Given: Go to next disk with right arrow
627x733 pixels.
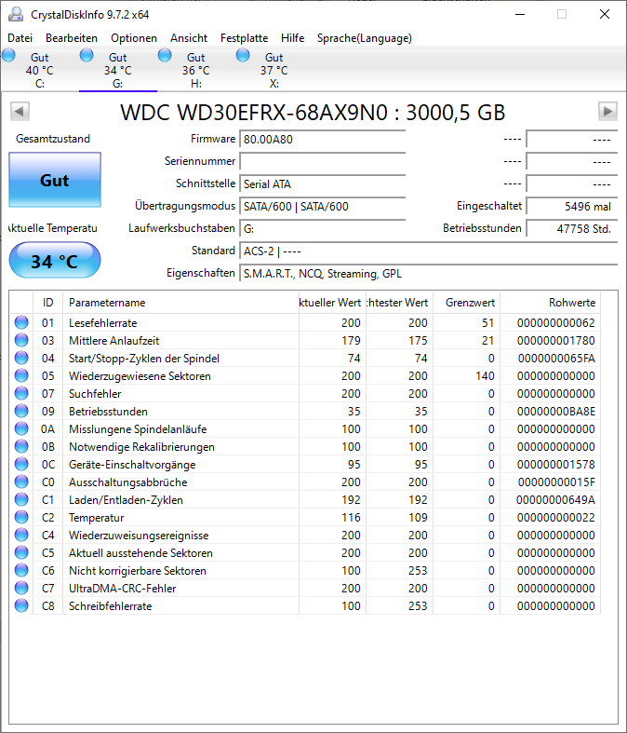Looking at the screenshot, I should [x=607, y=111].
